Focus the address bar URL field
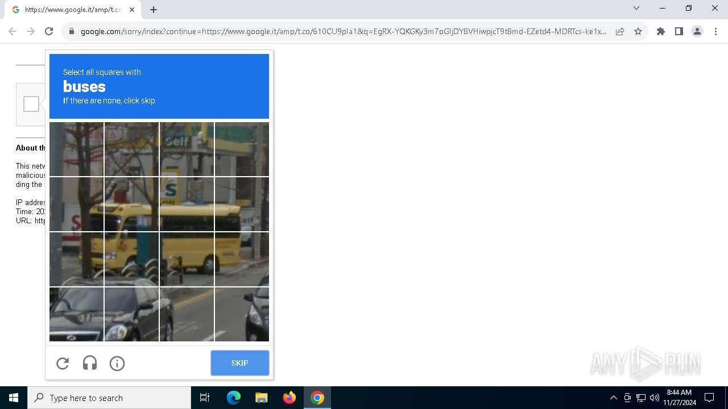 pos(344,31)
